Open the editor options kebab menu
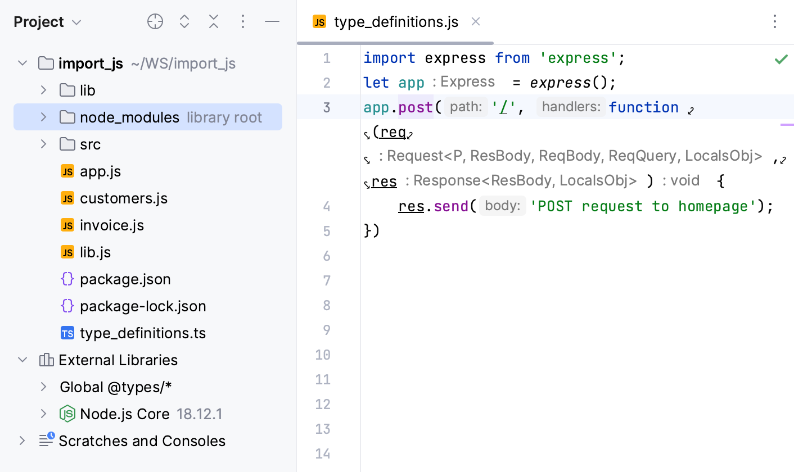 [774, 22]
